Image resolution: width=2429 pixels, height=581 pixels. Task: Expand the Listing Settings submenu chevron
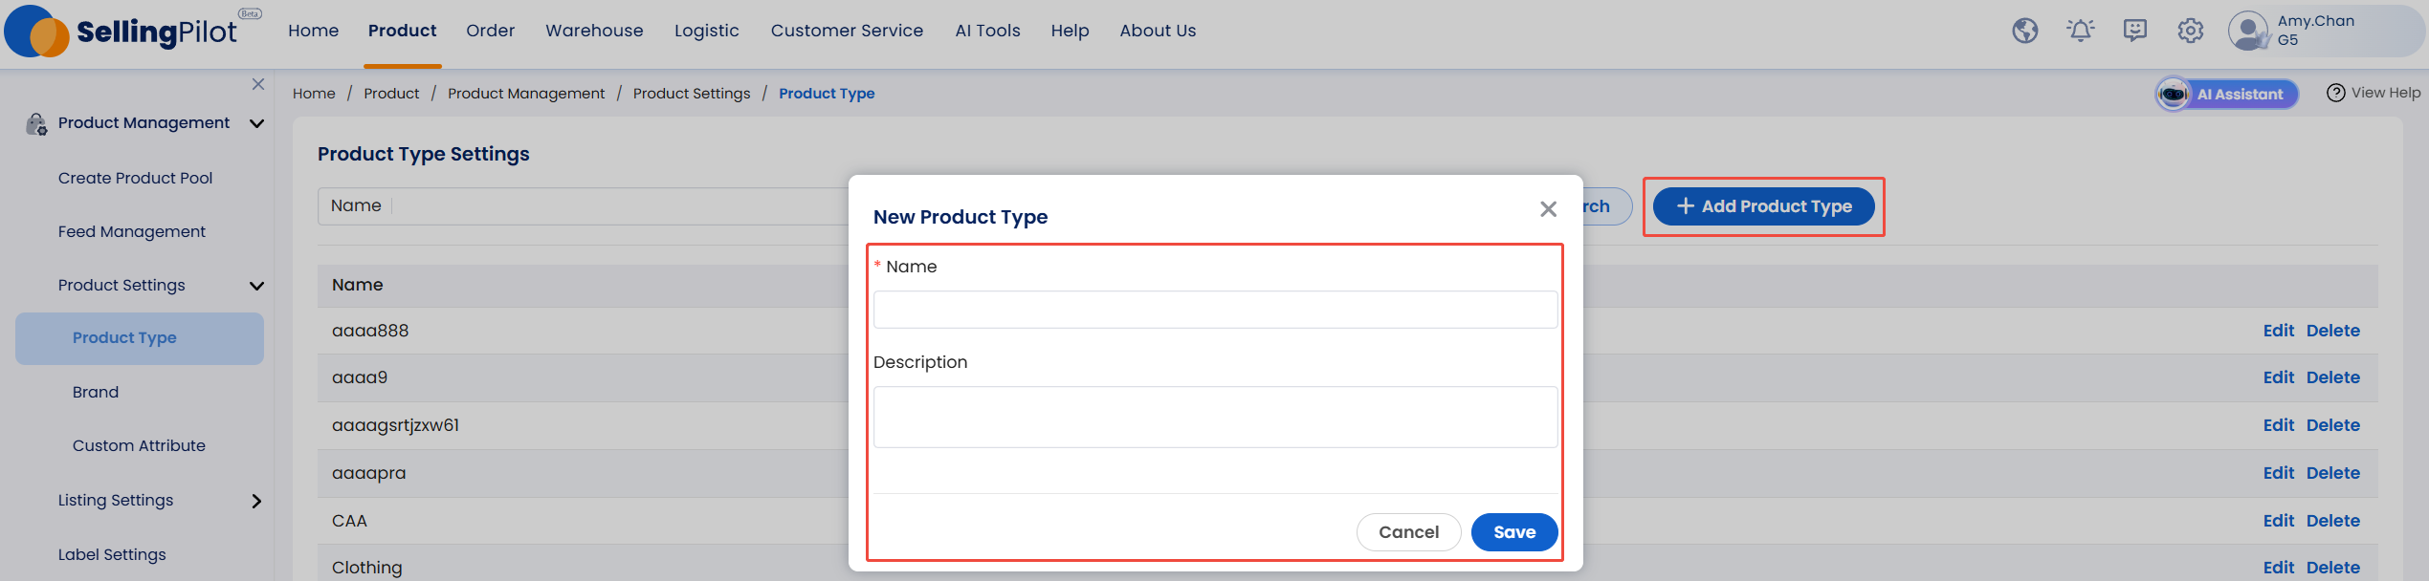[x=256, y=501]
